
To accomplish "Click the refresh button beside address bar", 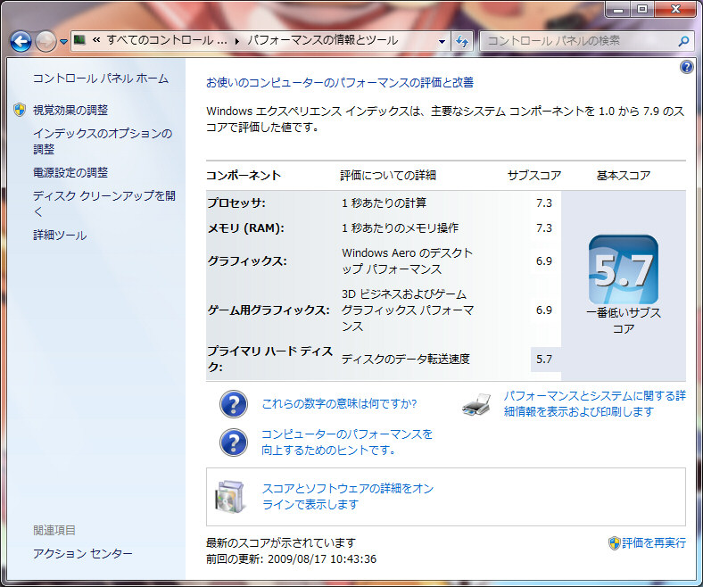I will point(462,41).
